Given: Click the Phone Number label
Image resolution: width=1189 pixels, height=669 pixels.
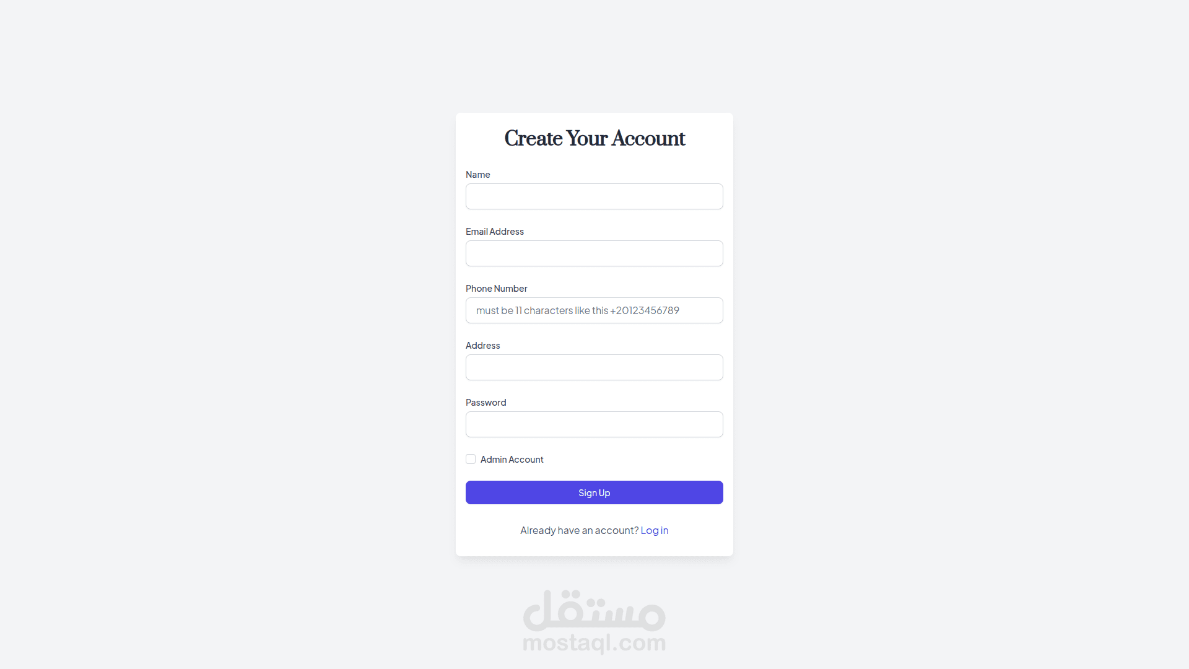Looking at the screenshot, I should point(496,289).
